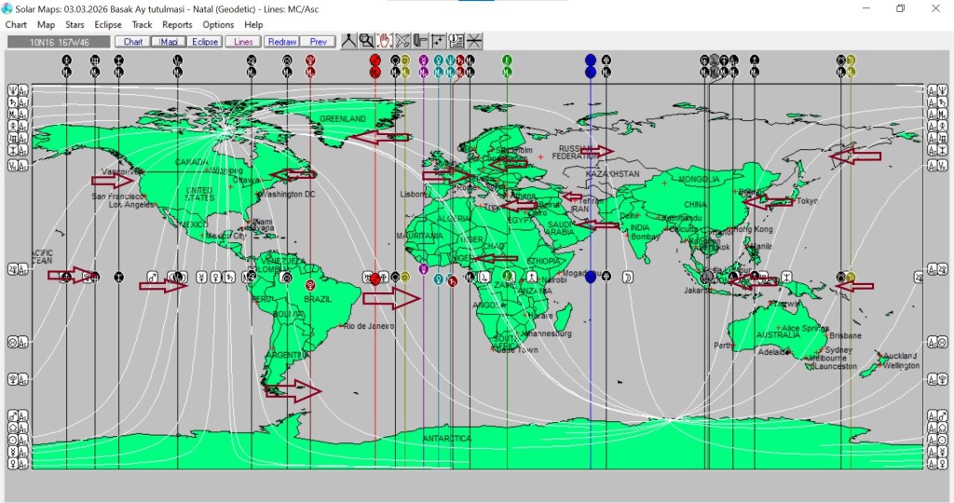Open the Stars menu
Screen dimensions: 954x503
pos(75,25)
